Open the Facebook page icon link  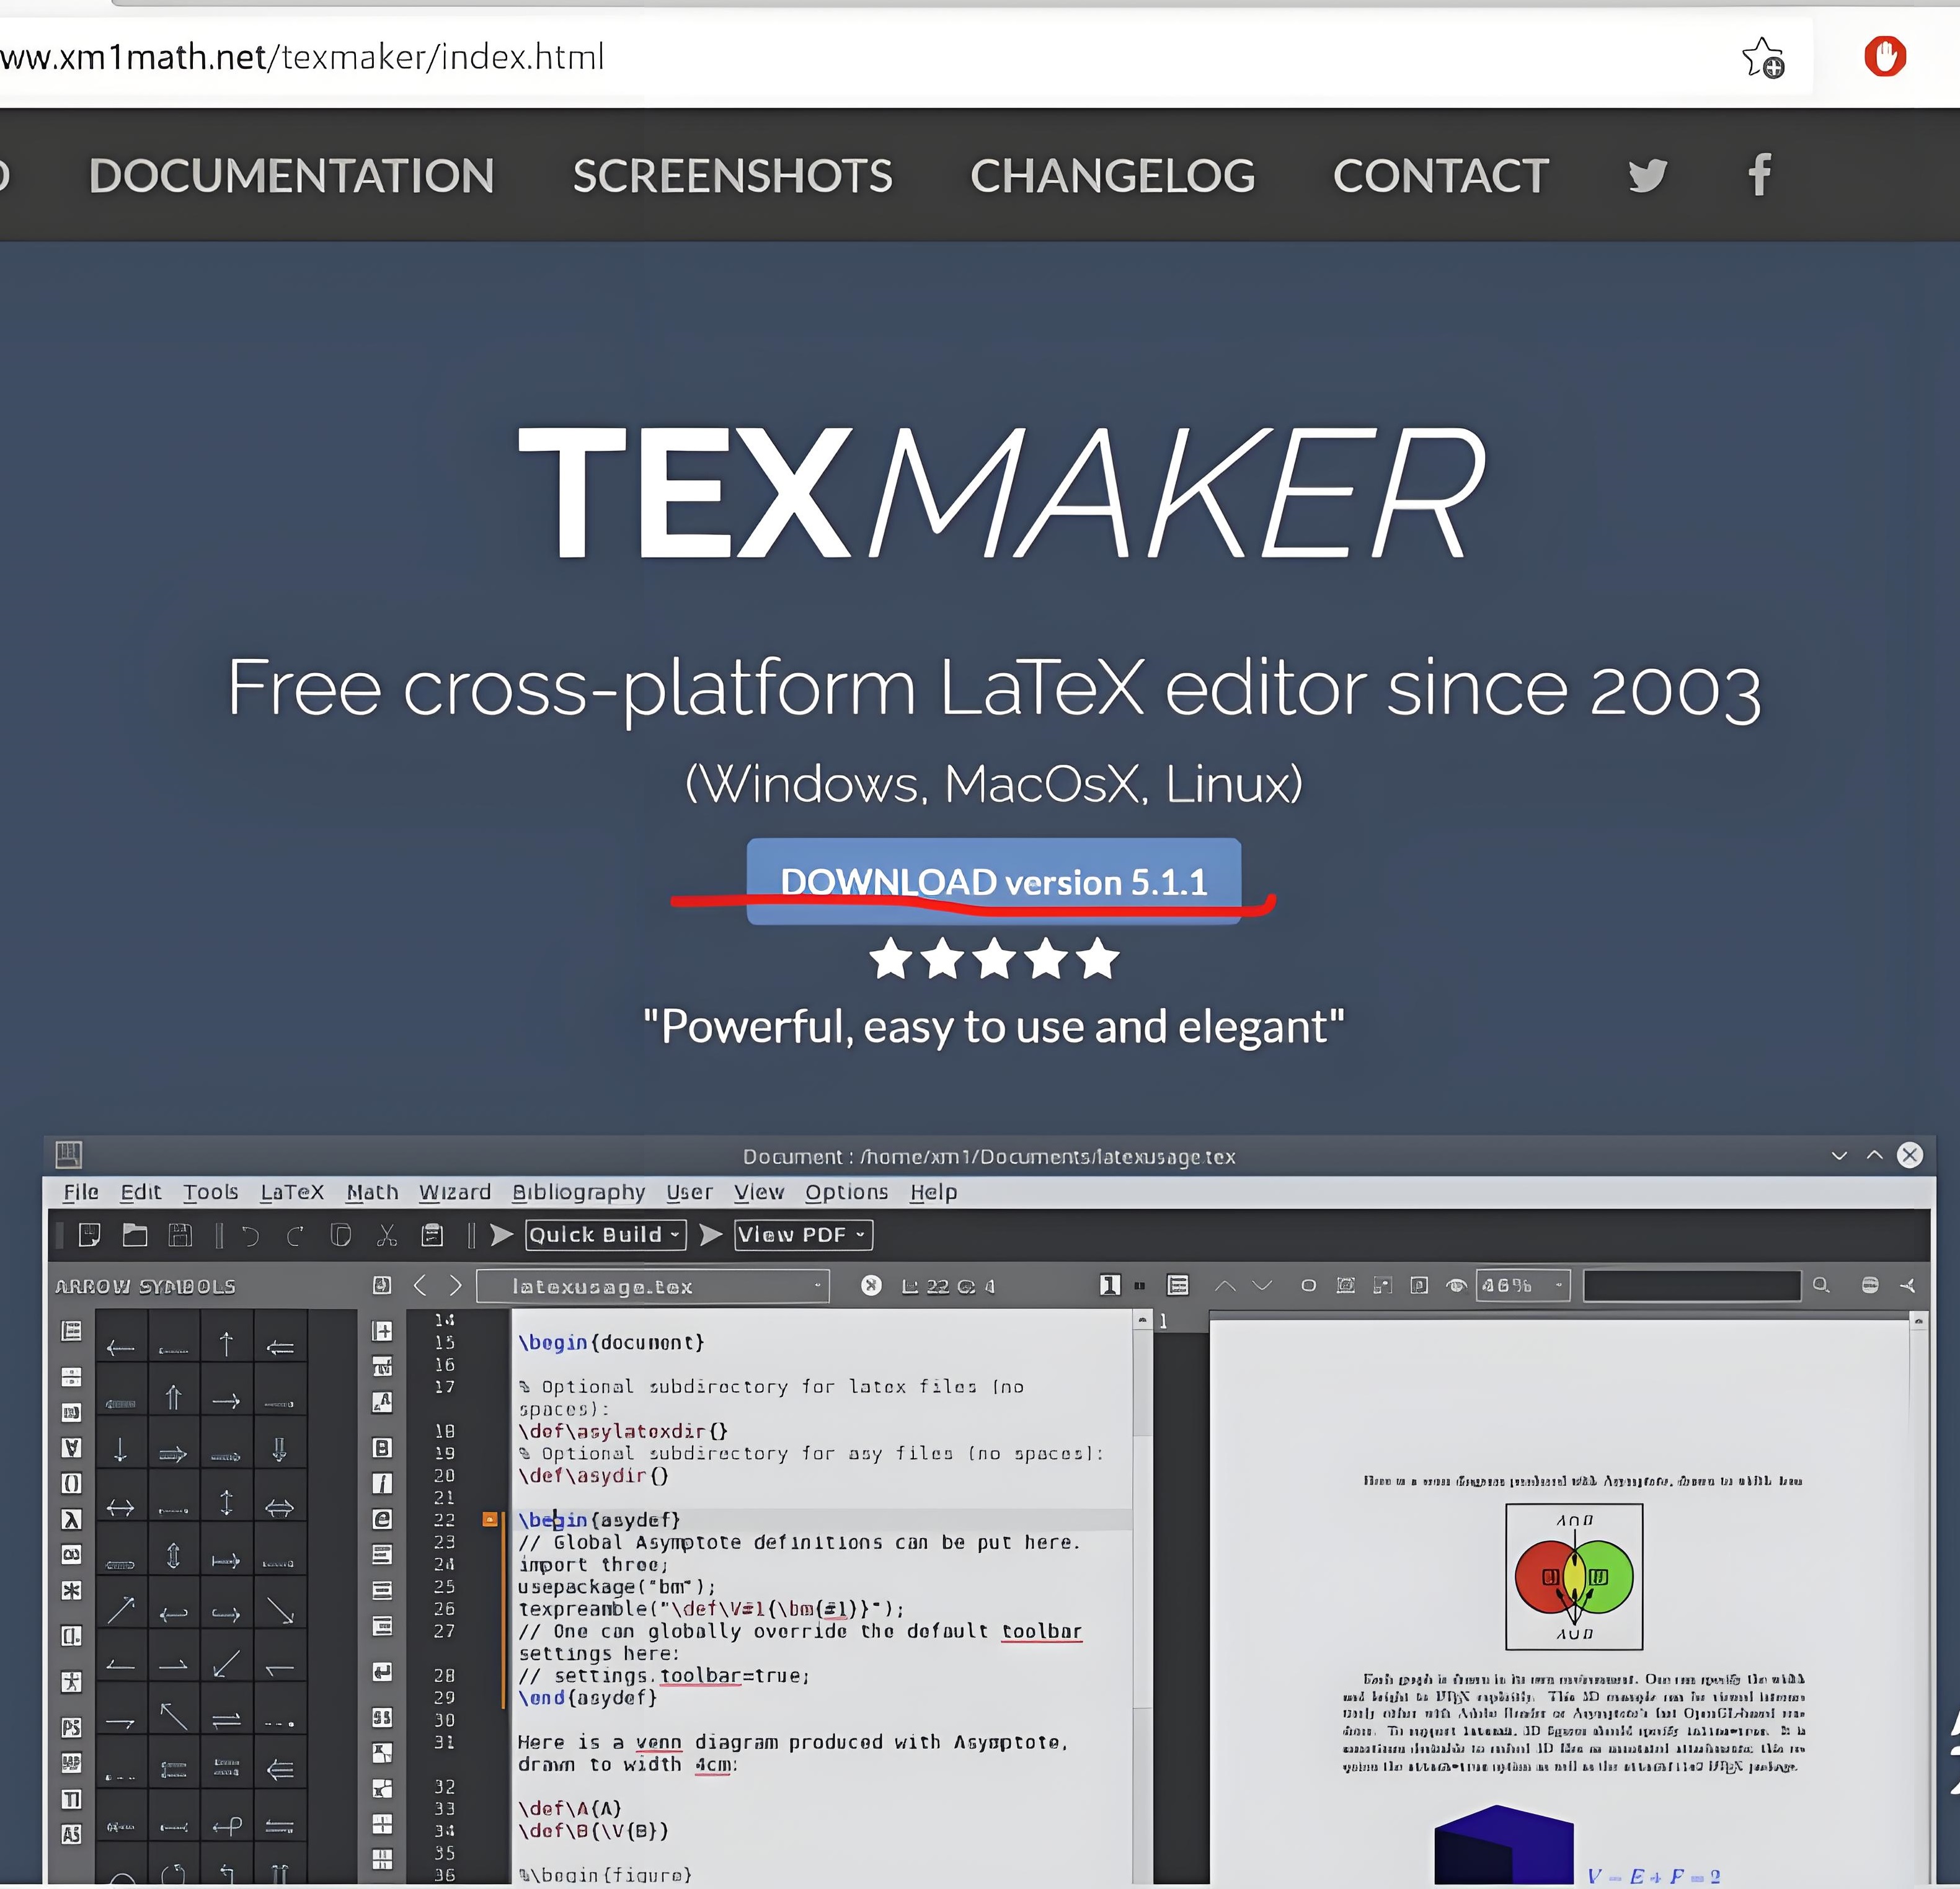click(1760, 175)
